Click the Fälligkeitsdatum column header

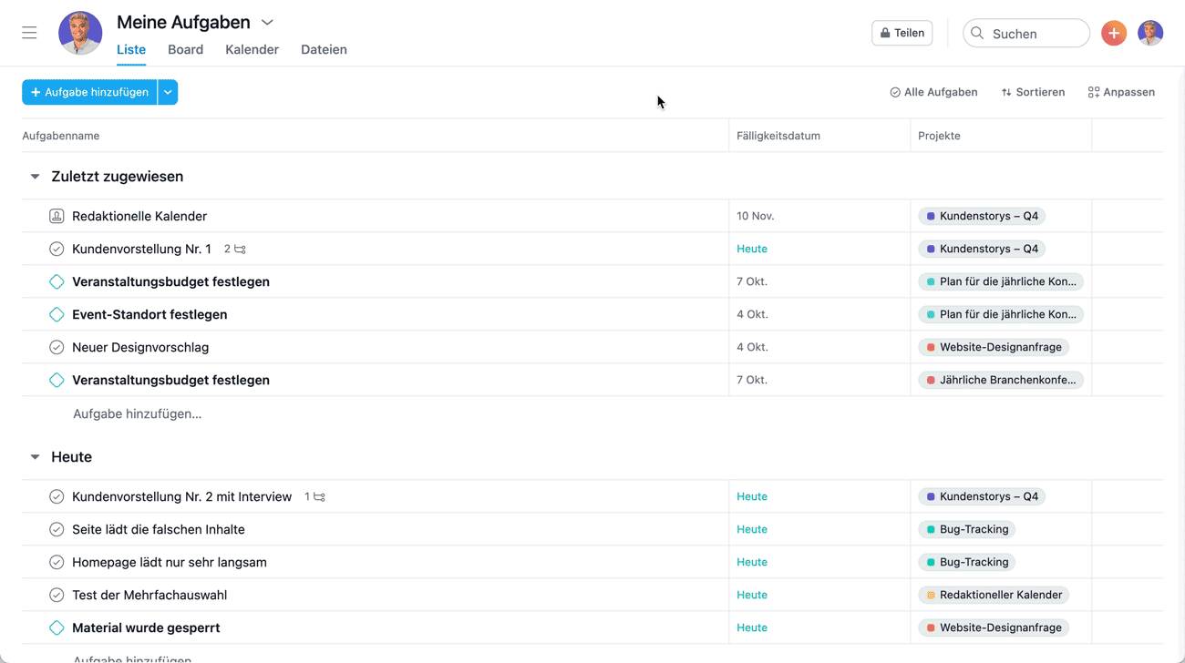pos(778,136)
